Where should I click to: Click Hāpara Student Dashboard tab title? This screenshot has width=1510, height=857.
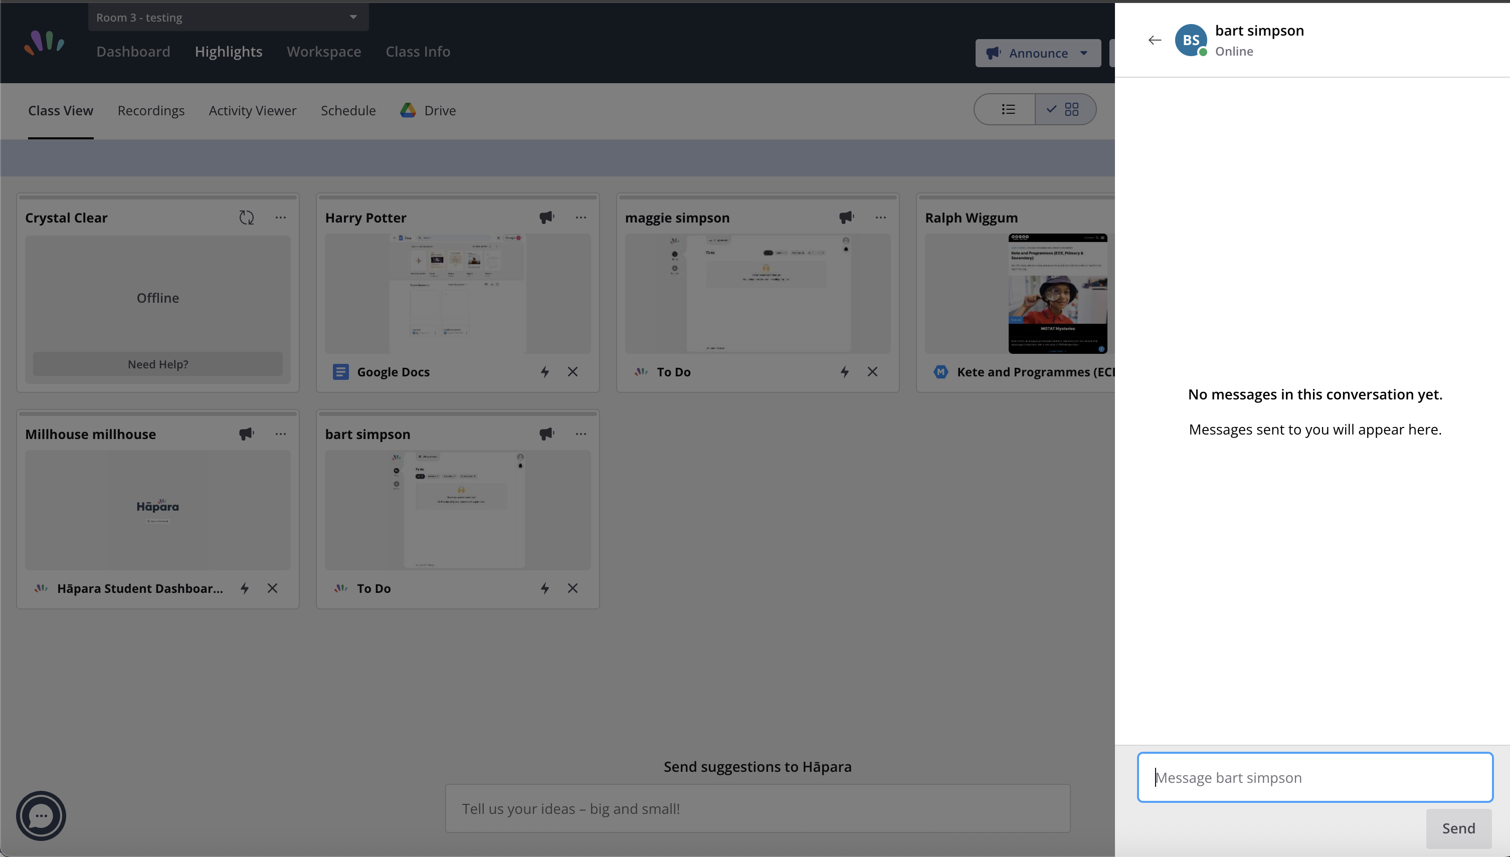(x=140, y=588)
